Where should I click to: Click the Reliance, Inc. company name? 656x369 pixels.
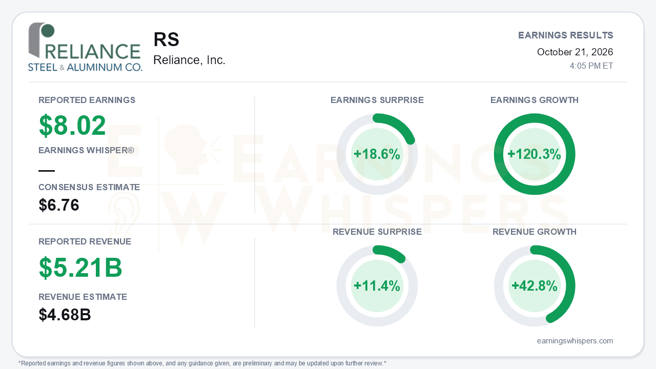189,60
